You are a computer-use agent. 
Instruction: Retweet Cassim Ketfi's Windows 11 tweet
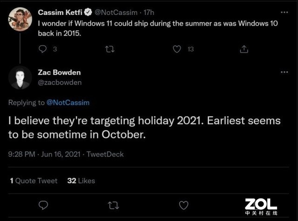110,48
